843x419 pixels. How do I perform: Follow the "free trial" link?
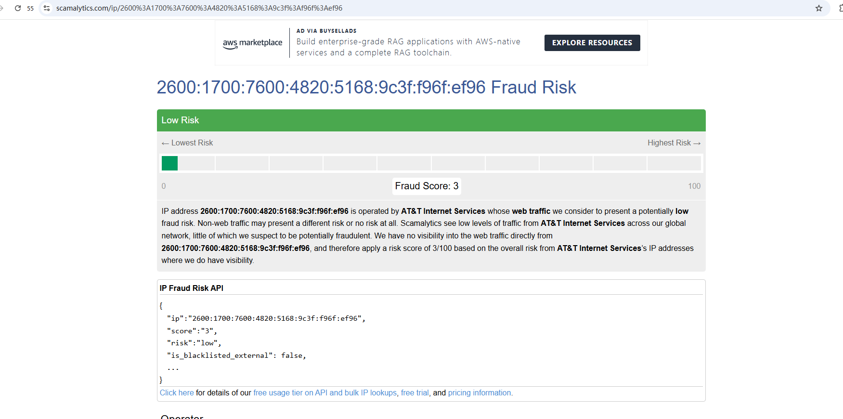[x=415, y=393]
